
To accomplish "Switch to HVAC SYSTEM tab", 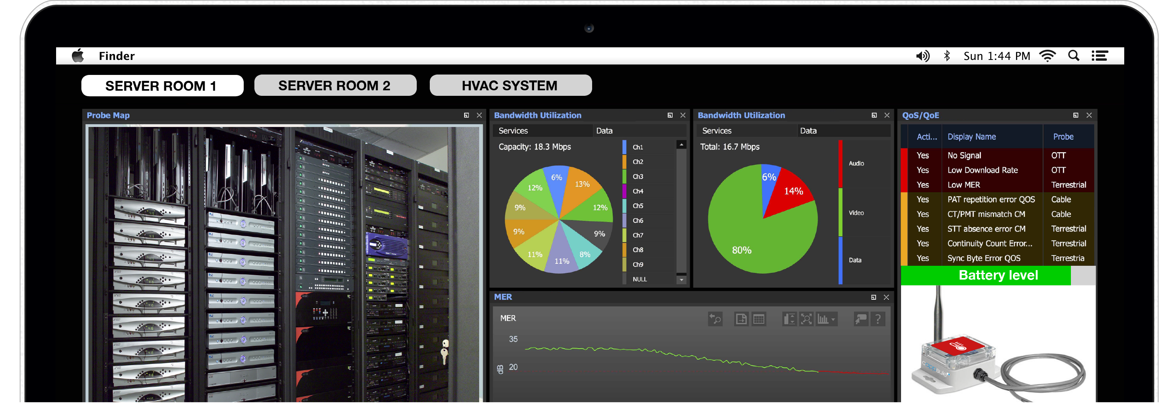I will coord(510,85).
